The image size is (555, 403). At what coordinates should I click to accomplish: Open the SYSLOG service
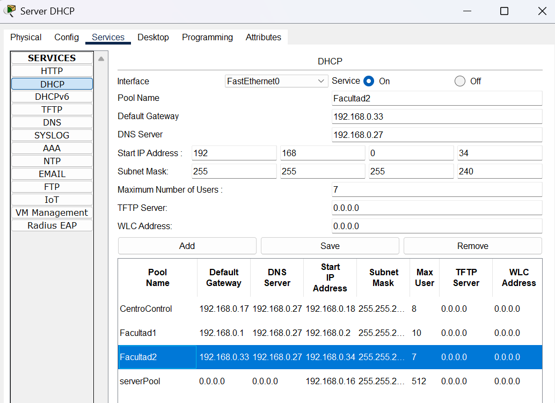[x=52, y=135]
